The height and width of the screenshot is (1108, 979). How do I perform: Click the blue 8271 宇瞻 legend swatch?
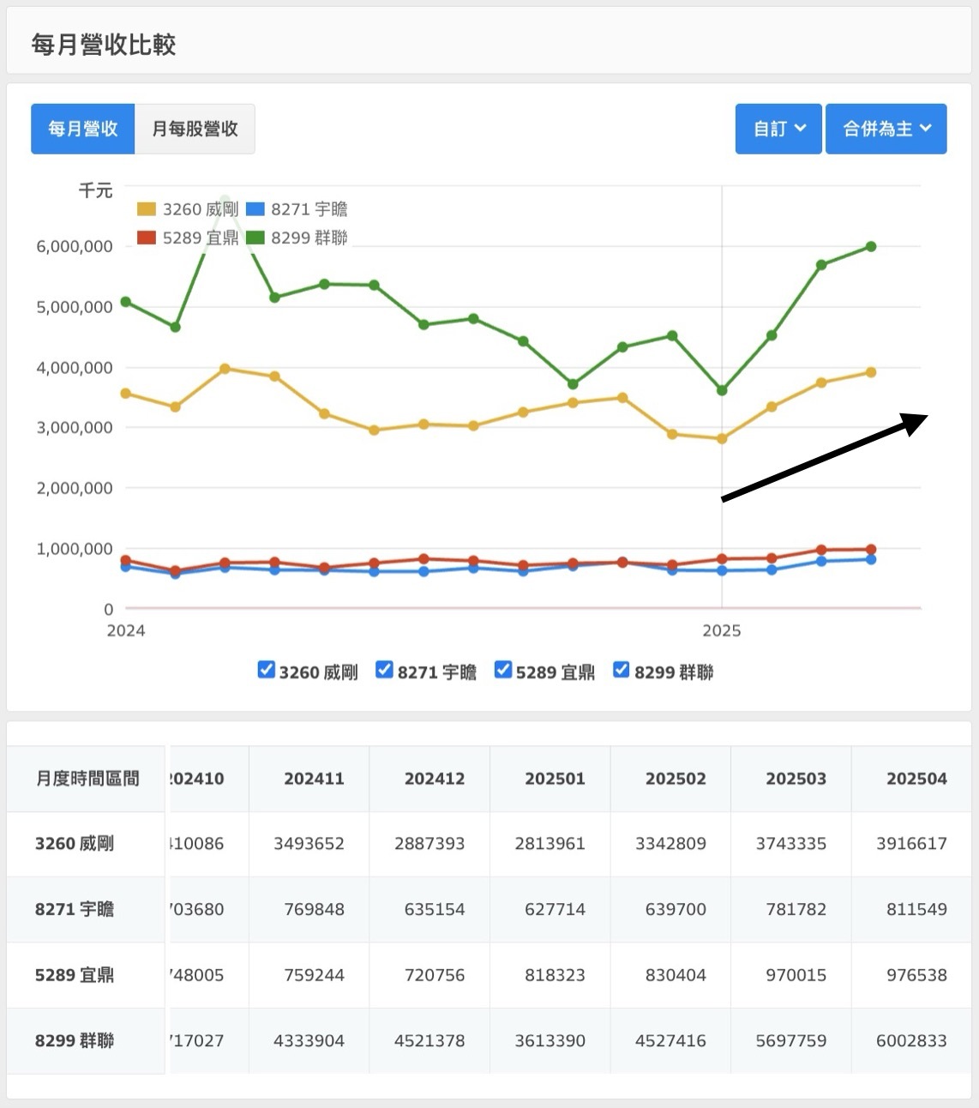point(255,209)
